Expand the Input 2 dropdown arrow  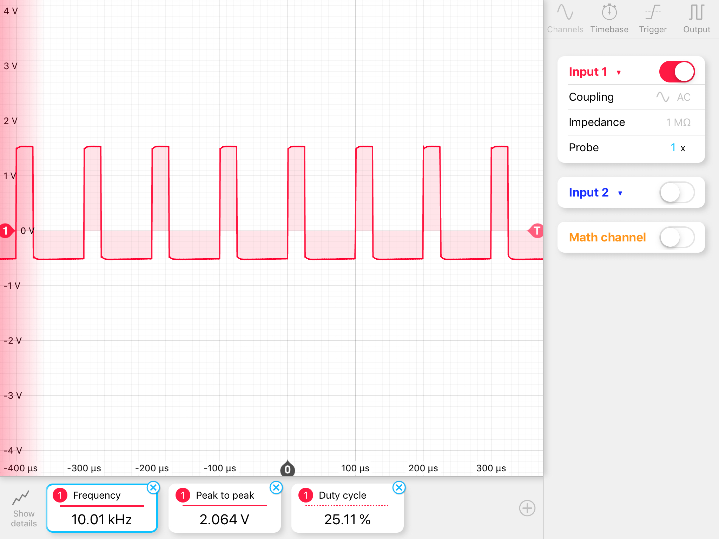620,193
